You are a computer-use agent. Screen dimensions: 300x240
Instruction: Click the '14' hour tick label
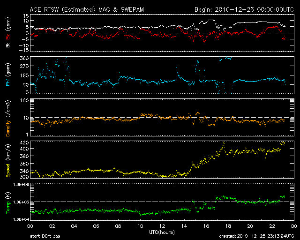184,226
